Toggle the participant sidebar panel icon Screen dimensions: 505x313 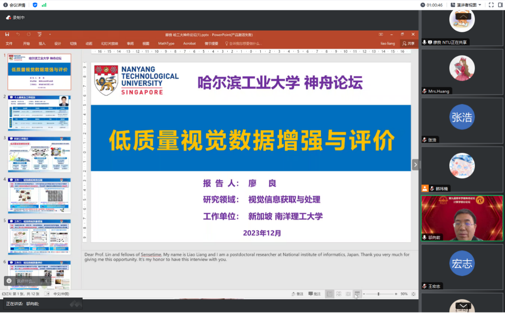[500, 5]
